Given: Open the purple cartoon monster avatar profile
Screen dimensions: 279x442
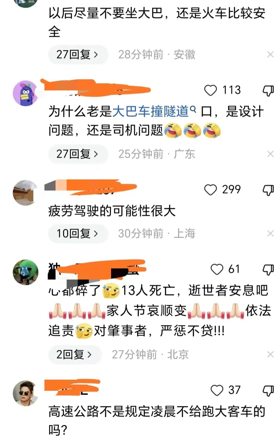Looking at the screenshot, I should coord(26,93).
